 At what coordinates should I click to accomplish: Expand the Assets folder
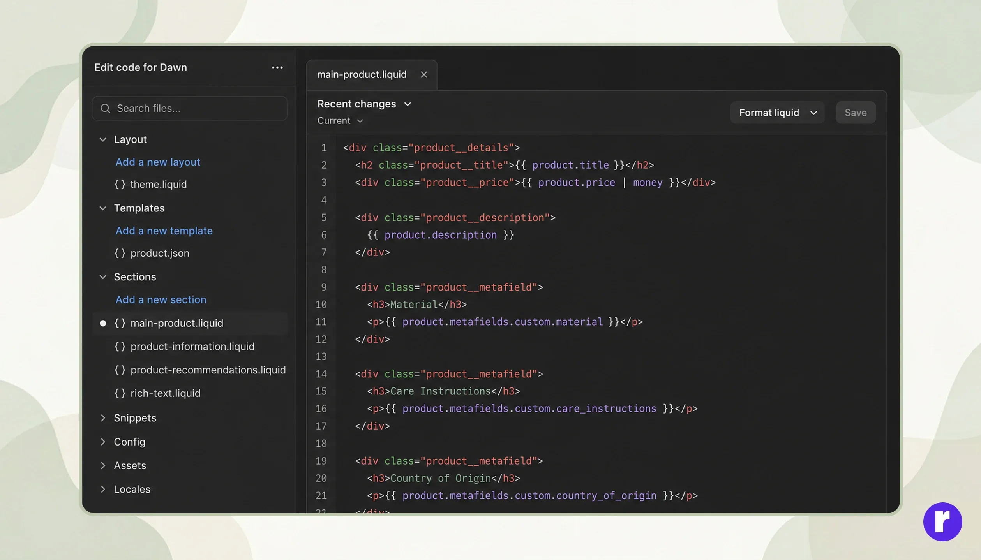[x=103, y=465]
